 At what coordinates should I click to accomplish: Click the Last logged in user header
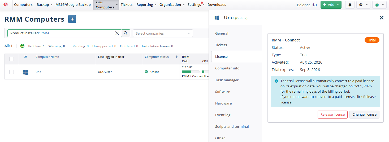tap(111, 57)
